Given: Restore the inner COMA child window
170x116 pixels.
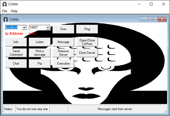Looking at the screenshot, I should (x=153, y=19).
